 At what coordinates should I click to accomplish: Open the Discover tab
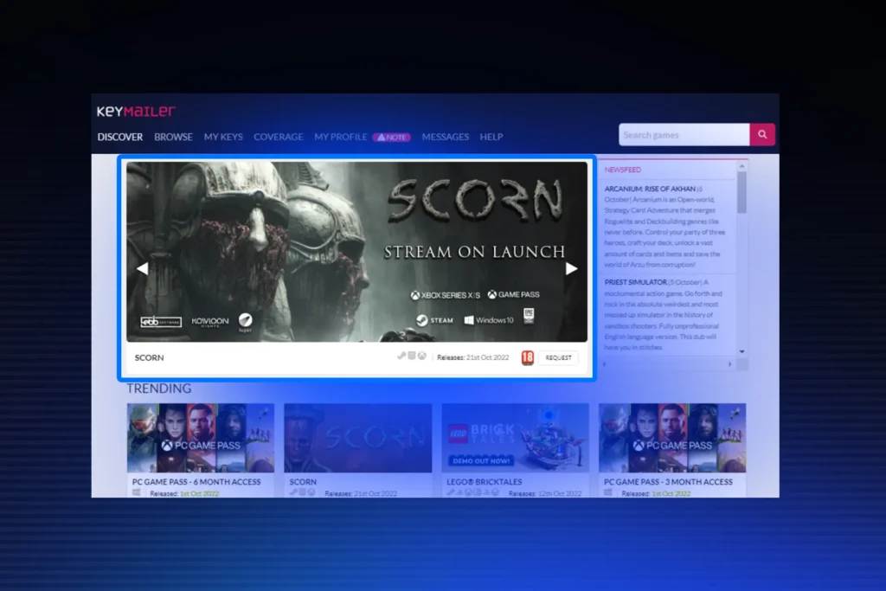click(x=119, y=137)
